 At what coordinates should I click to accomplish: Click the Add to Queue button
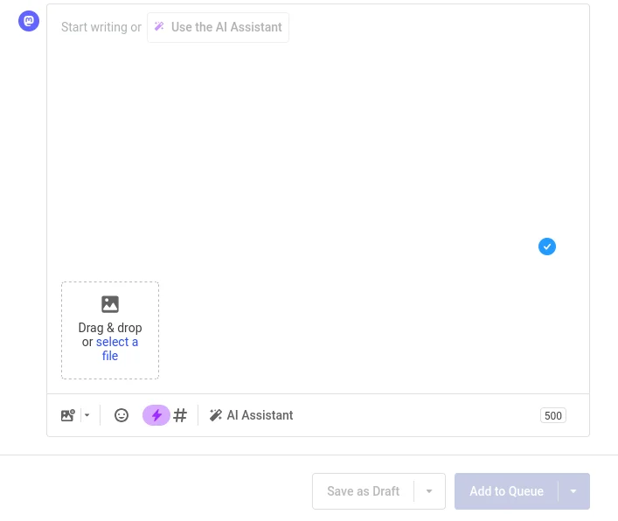coord(506,491)
